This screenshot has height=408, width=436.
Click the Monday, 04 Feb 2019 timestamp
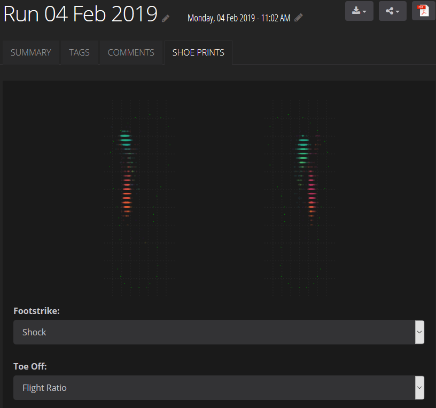[x=239, y=18]
